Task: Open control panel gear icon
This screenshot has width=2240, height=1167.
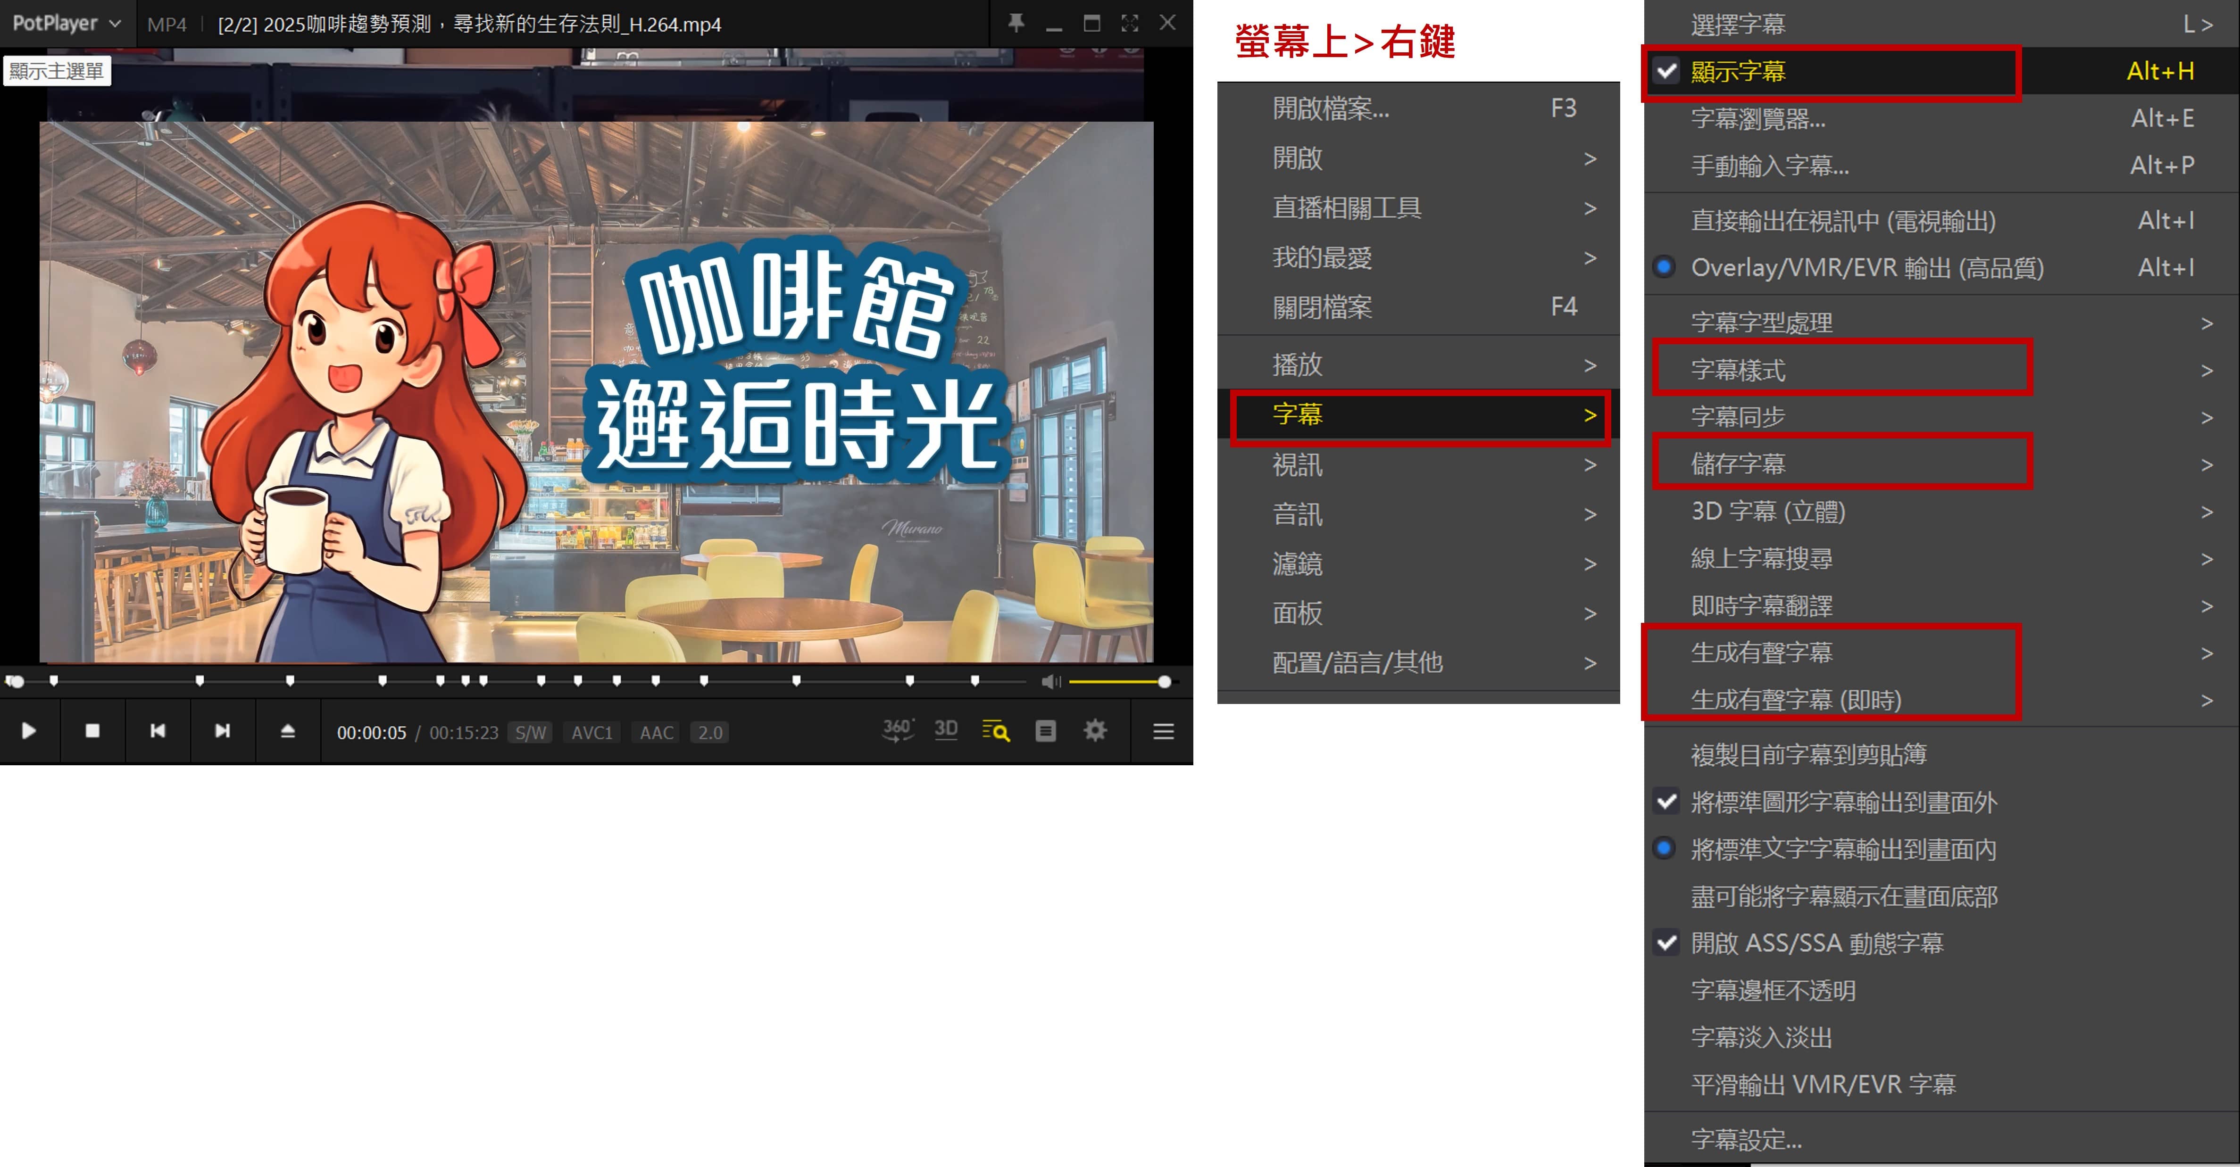Action: coord(1095,731)
